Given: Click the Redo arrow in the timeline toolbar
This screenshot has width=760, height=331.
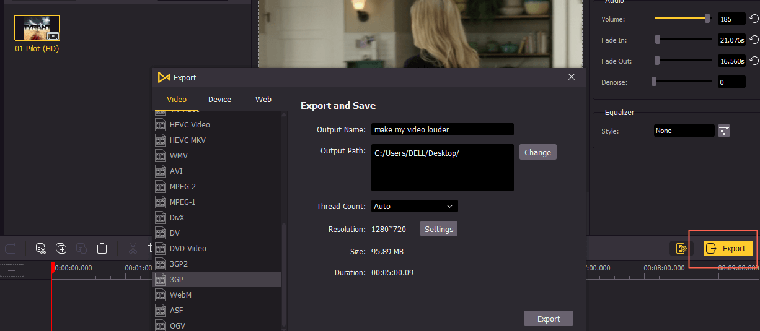Looking at the screenshot, I should 11,249.
